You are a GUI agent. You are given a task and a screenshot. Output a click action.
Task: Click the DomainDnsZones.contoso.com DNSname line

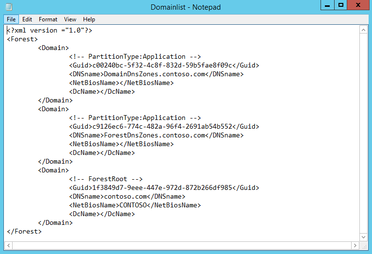click(x=156, y=74)
